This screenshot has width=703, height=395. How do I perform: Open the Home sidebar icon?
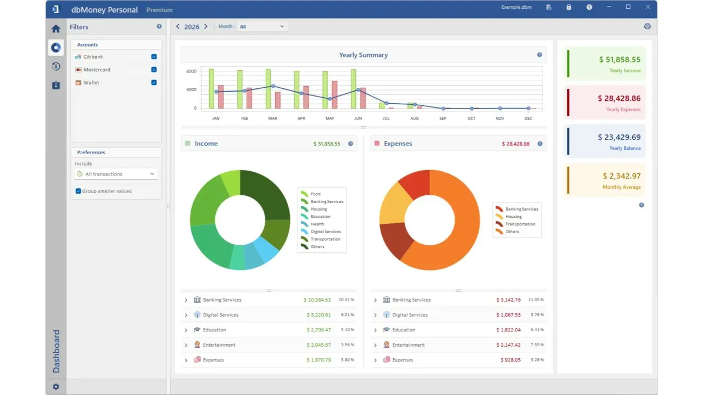[x=55, y=29]
